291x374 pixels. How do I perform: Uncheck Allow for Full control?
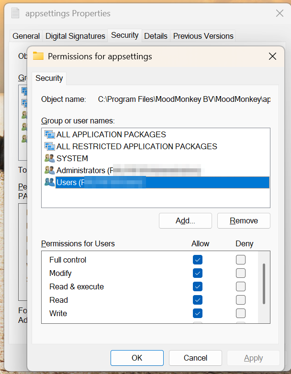[x=198, y=260]
